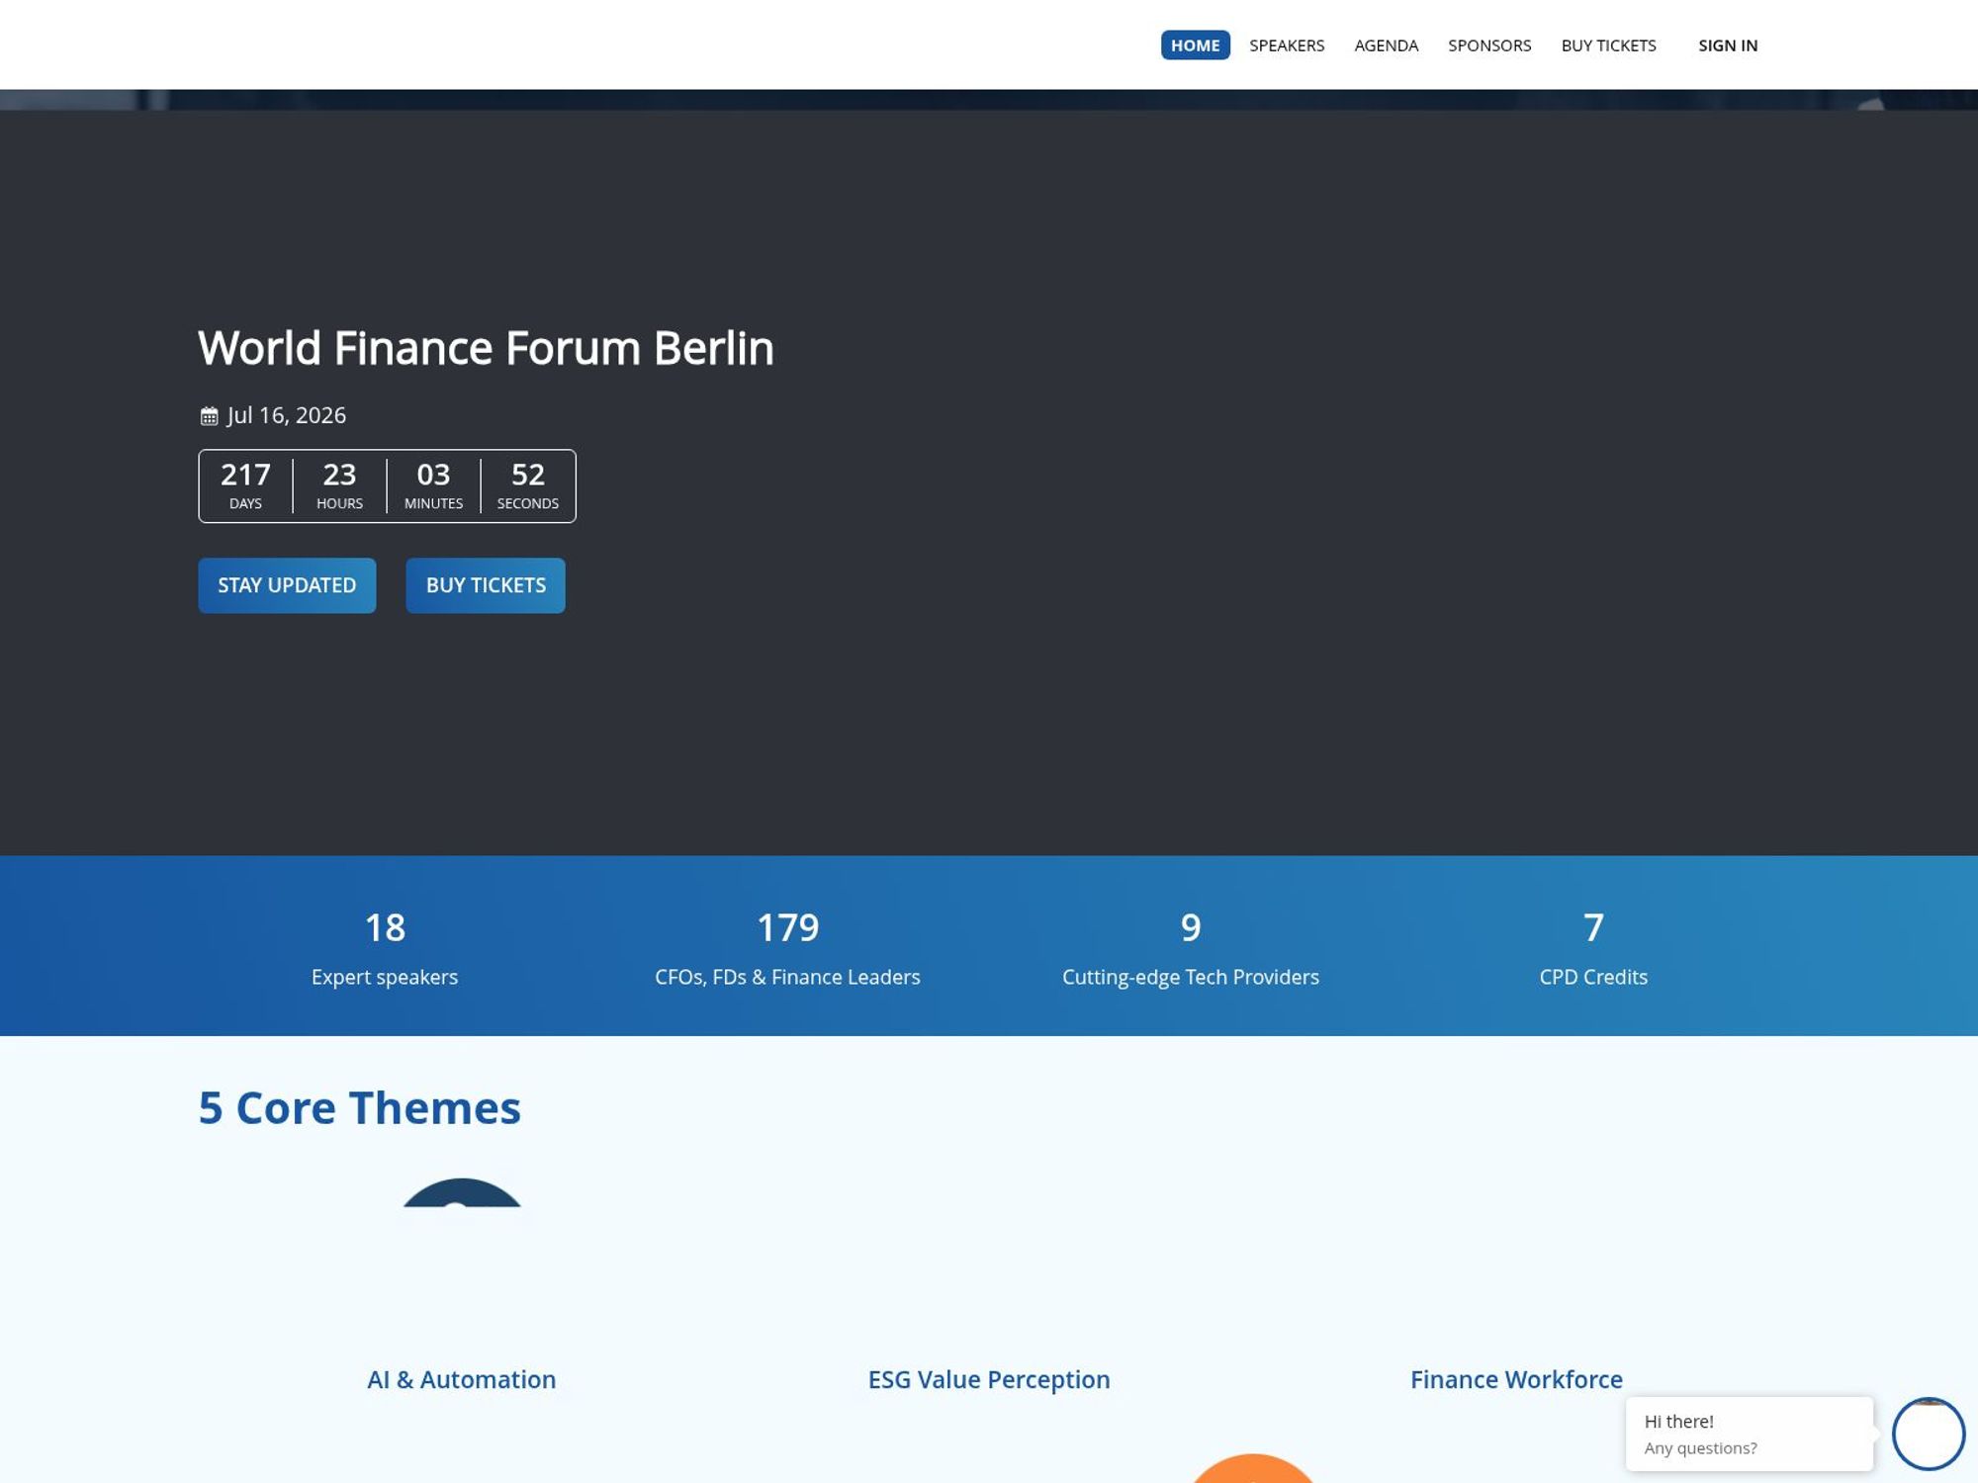Click the blue BUY TICKETS hero button

(x=485, y=584)
